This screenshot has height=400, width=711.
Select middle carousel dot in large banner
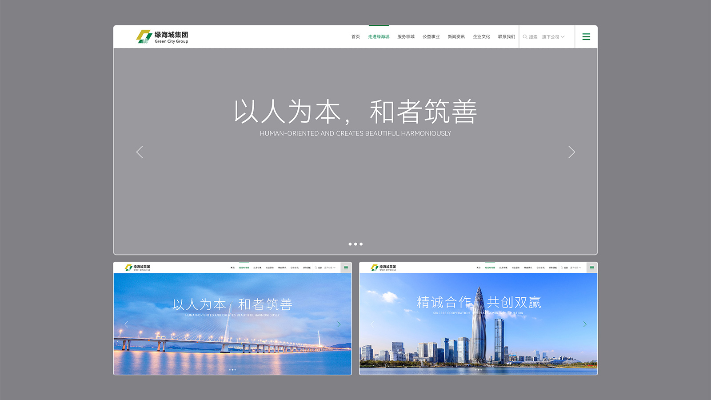[355, 244]
